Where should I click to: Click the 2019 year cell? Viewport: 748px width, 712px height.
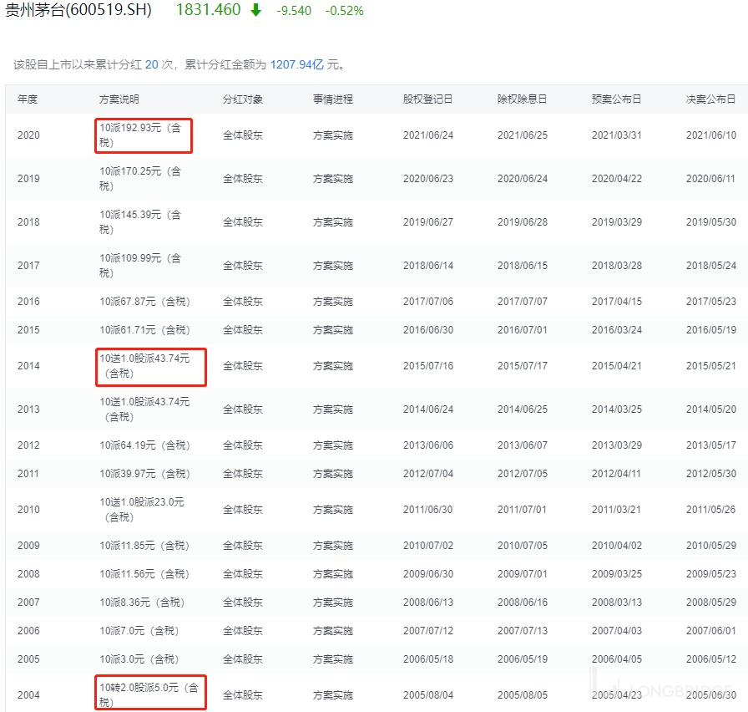tap(28, 179)
